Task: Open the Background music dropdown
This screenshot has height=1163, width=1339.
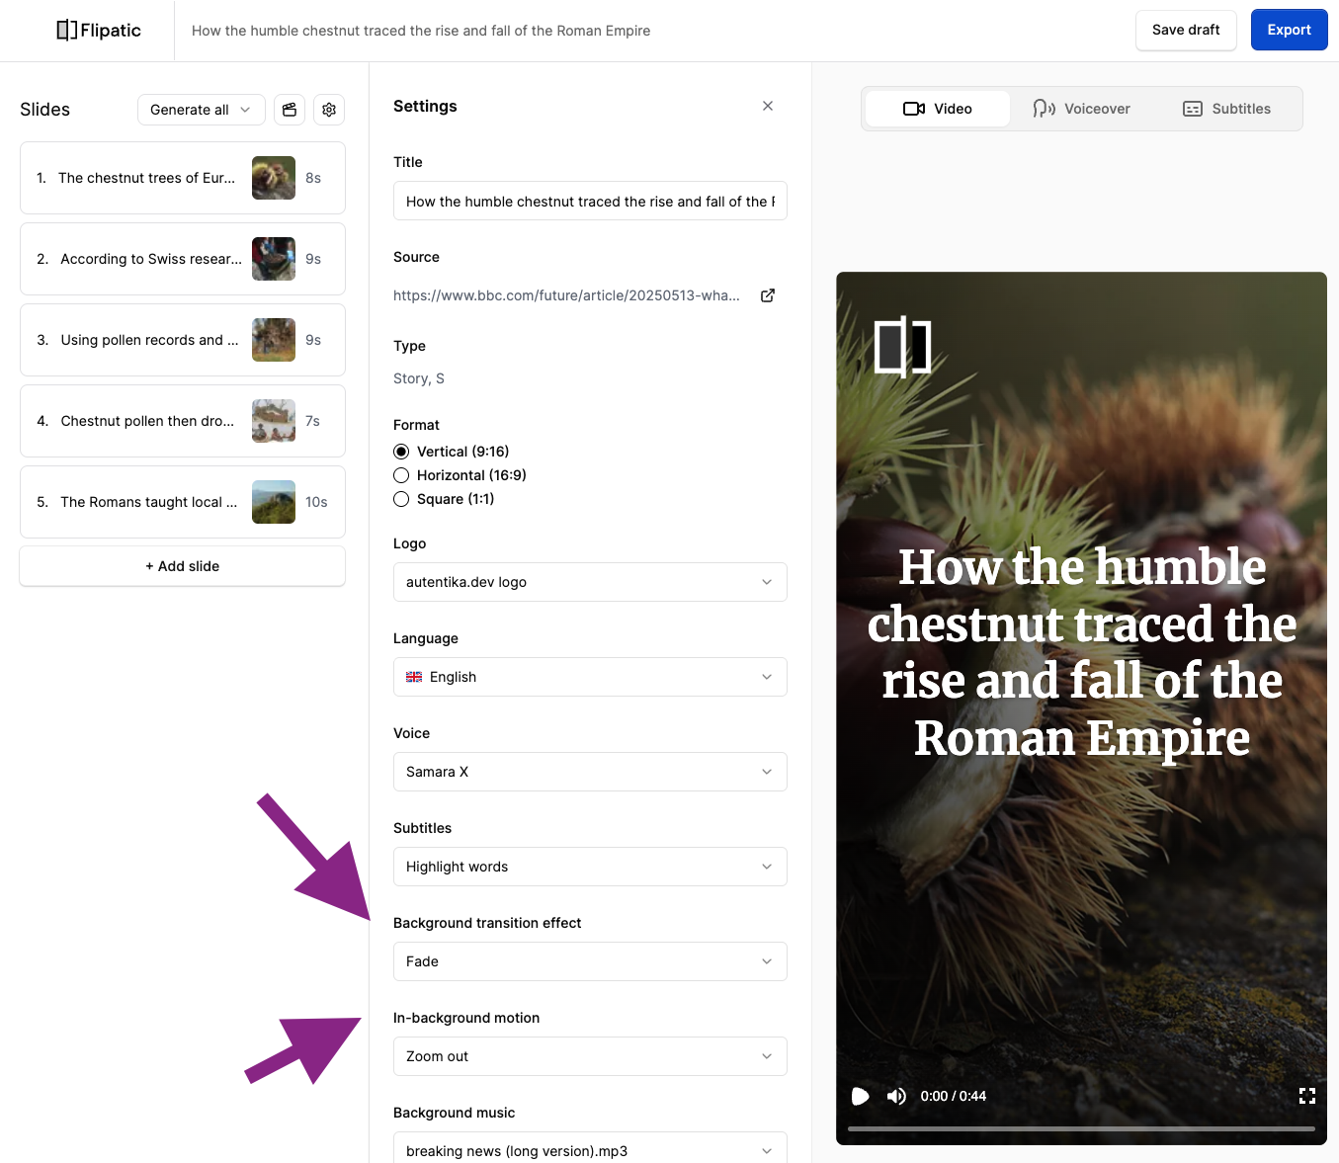Action: [x=590, y=1149]
